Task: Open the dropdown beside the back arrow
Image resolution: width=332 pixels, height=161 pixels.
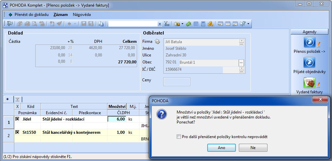Action: click(x=75, y=24)
